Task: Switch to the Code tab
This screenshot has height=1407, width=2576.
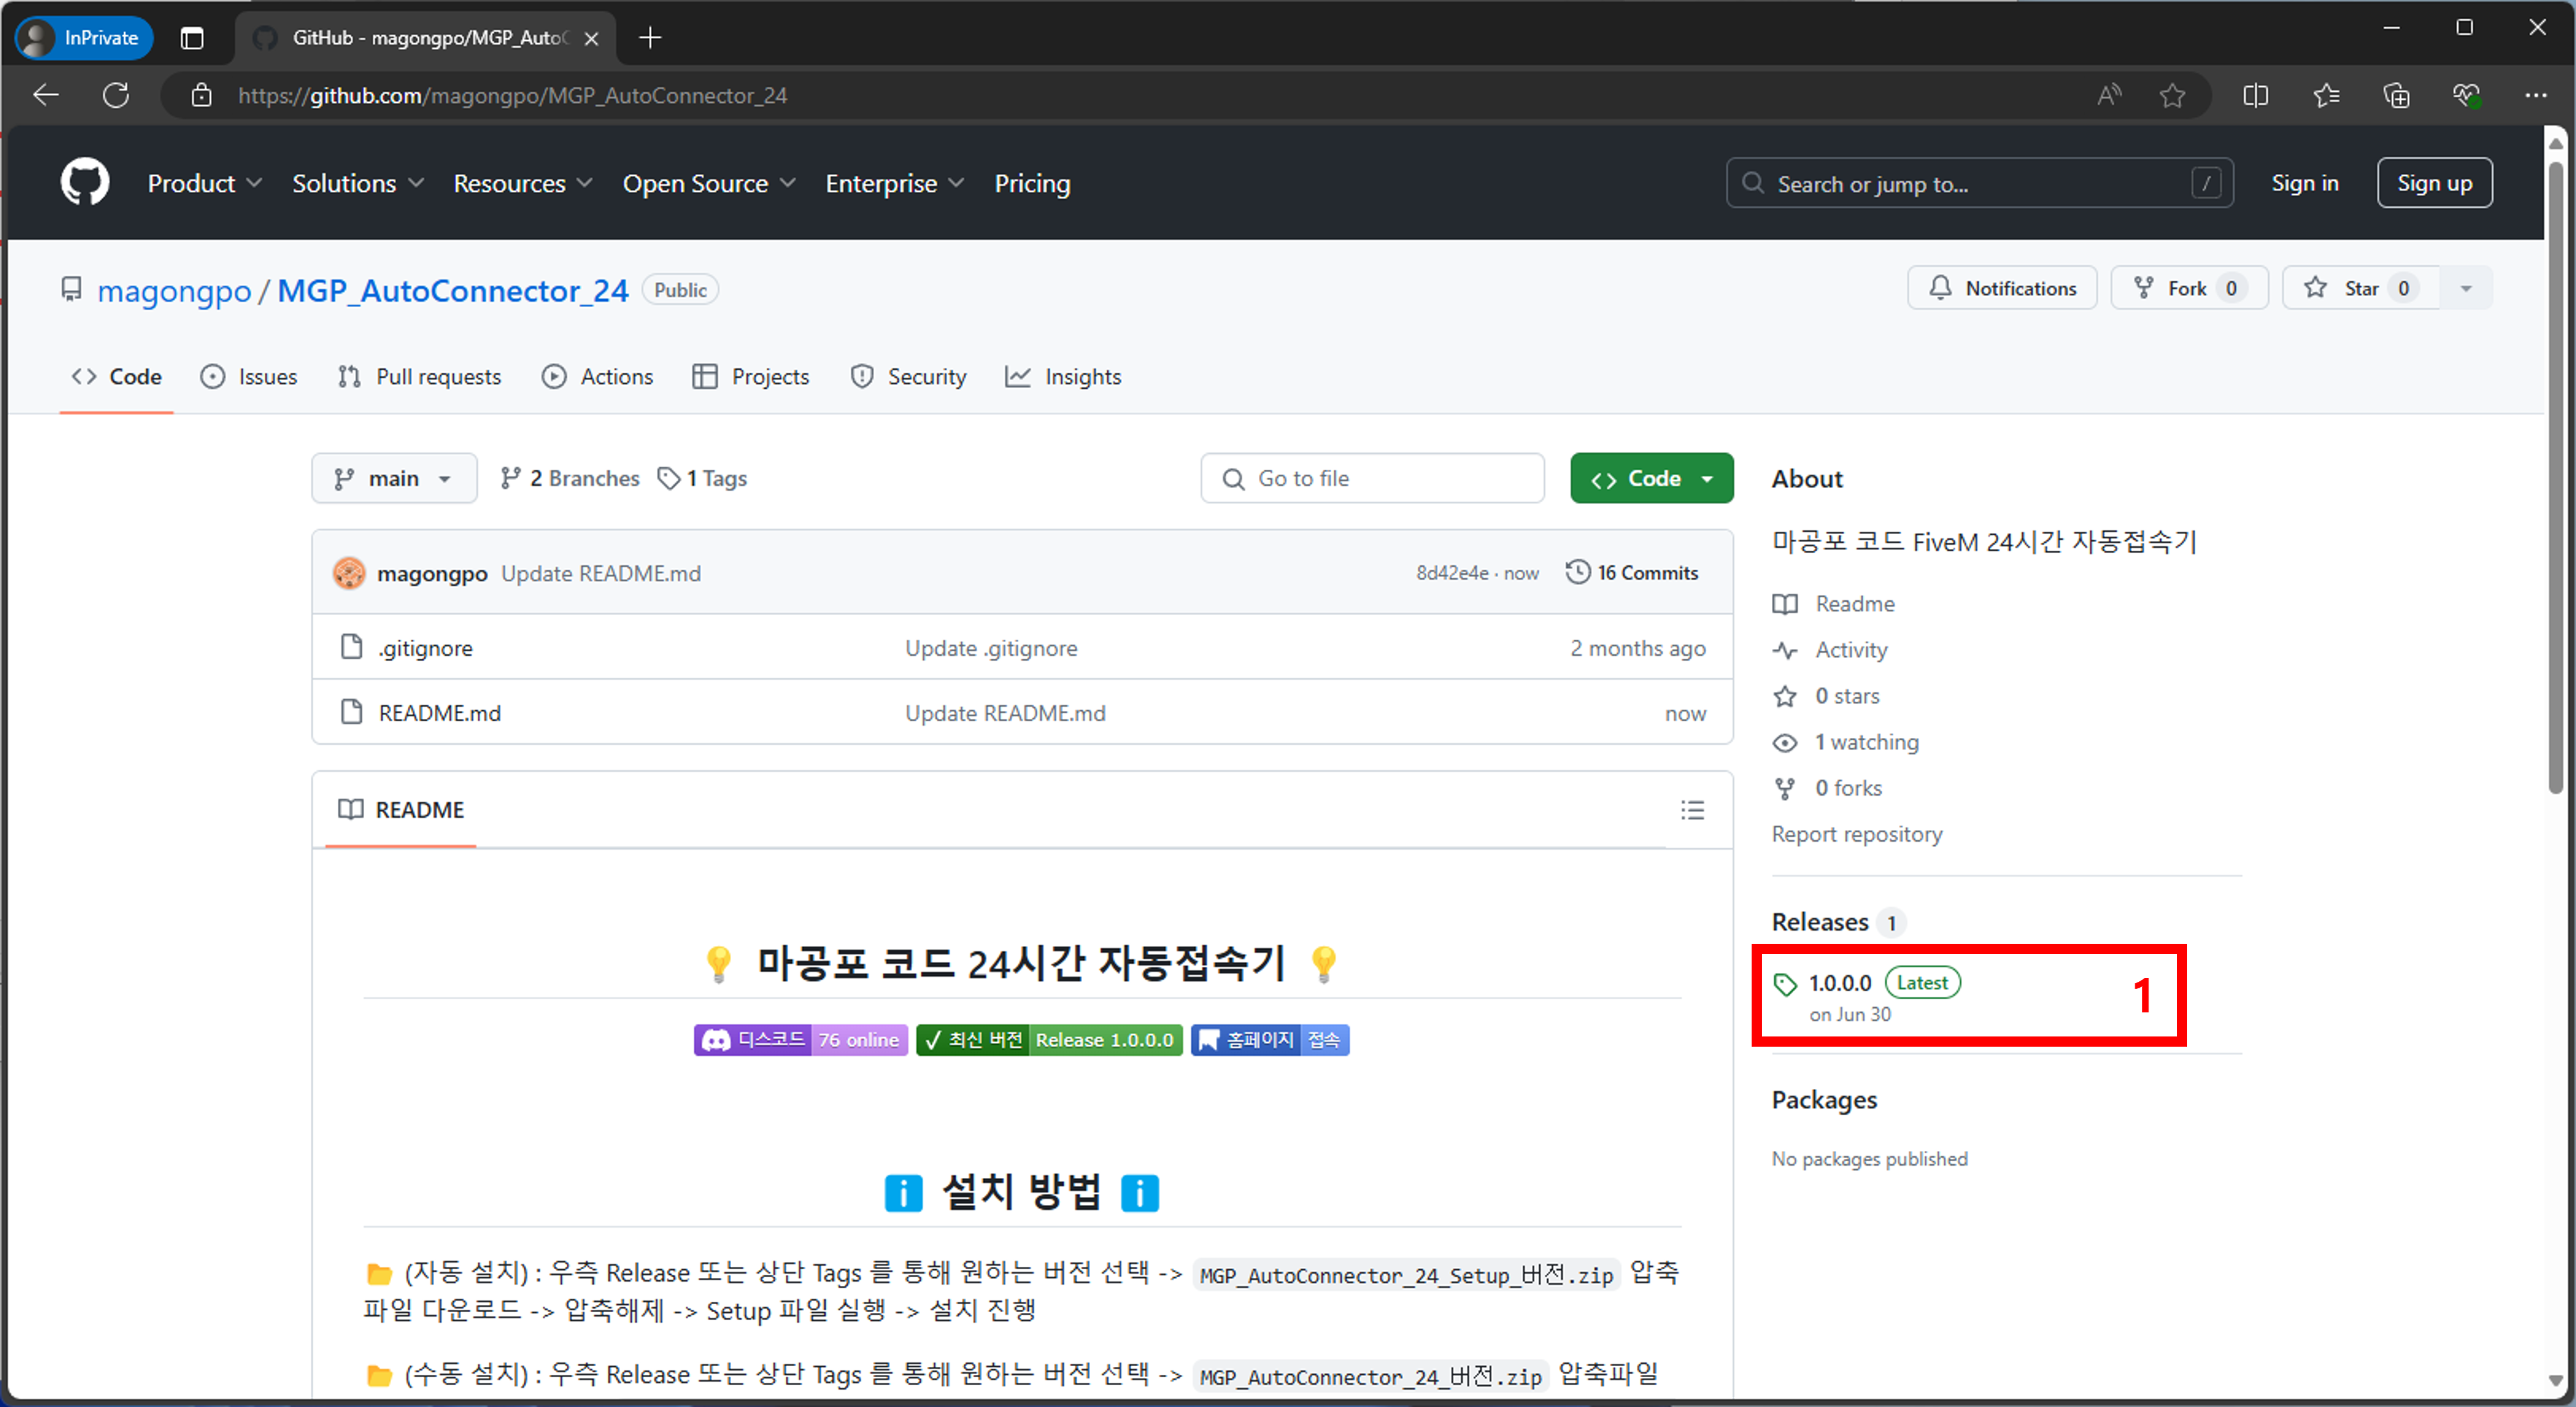Action: 116,377
